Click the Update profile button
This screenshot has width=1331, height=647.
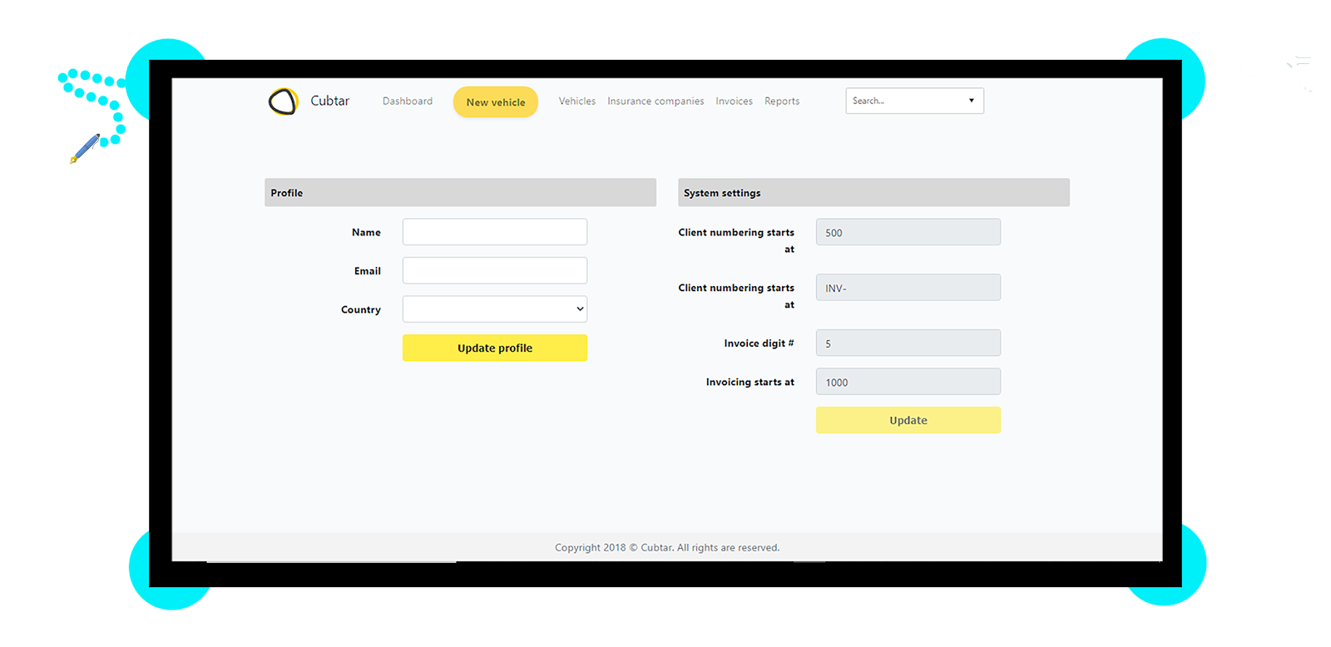coord(495,348)
